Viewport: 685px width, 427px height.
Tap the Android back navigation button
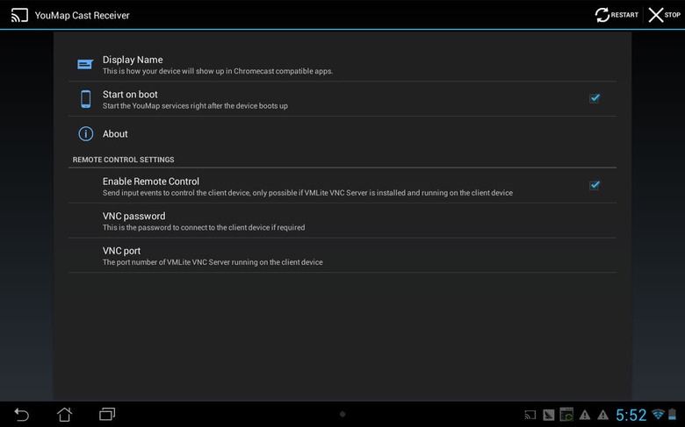21,414
